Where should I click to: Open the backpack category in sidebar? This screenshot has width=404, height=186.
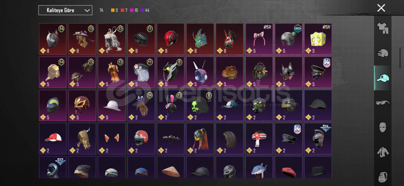[x=383, y=177]
